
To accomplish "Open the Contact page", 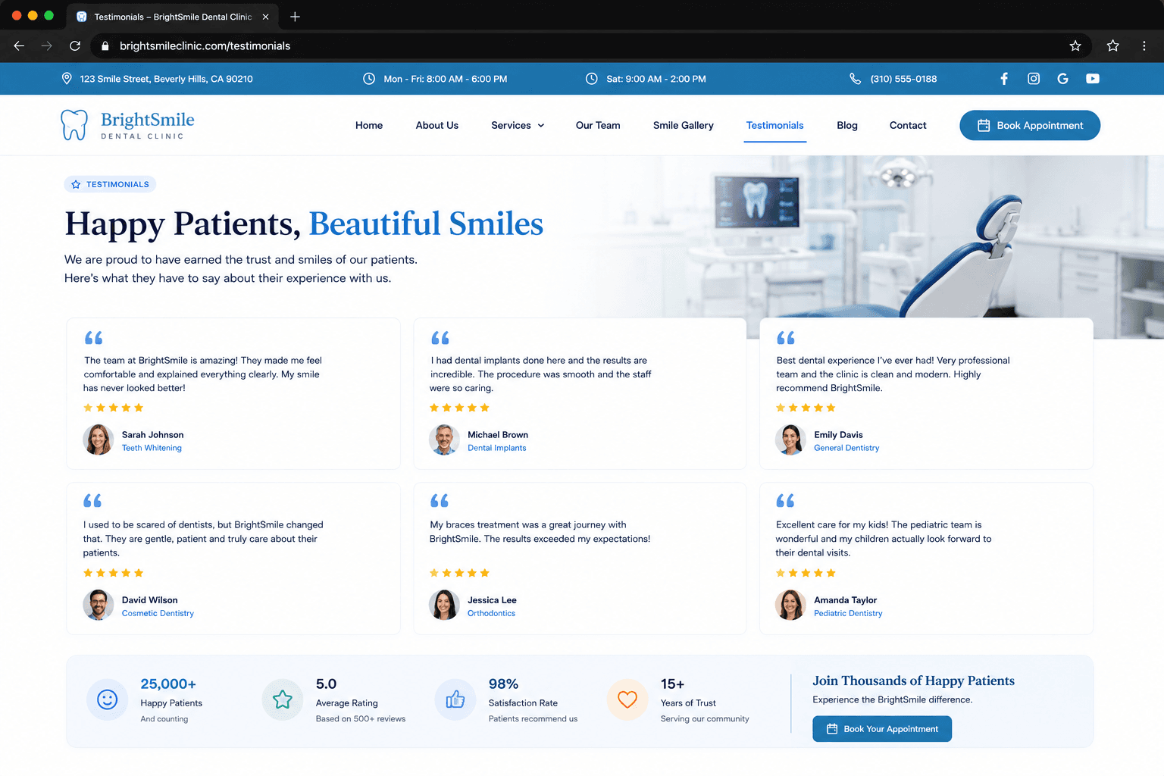I will [x=908, y=126].
